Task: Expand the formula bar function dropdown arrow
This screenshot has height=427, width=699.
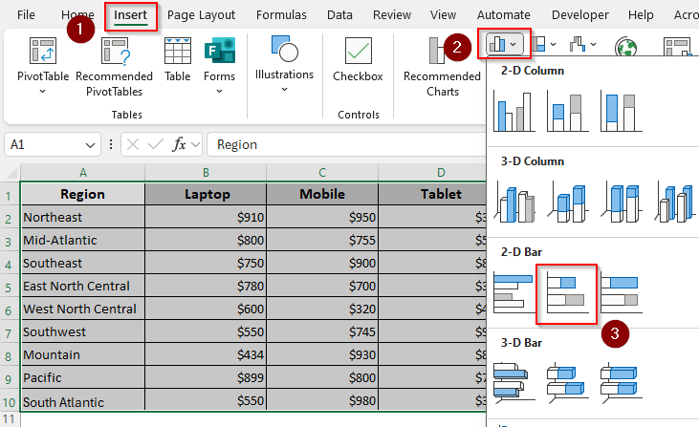Action: coord(195,144)
